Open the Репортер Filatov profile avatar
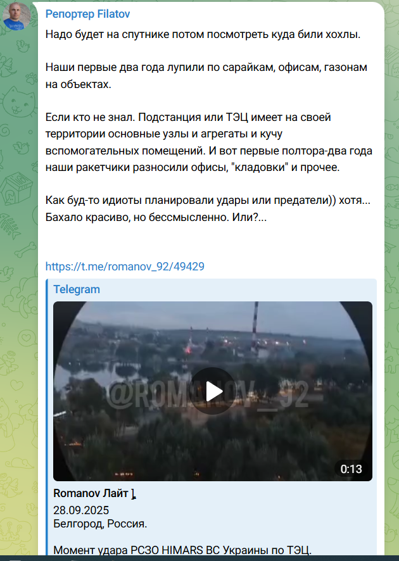The image size is (399, 561). coord(16,16)
